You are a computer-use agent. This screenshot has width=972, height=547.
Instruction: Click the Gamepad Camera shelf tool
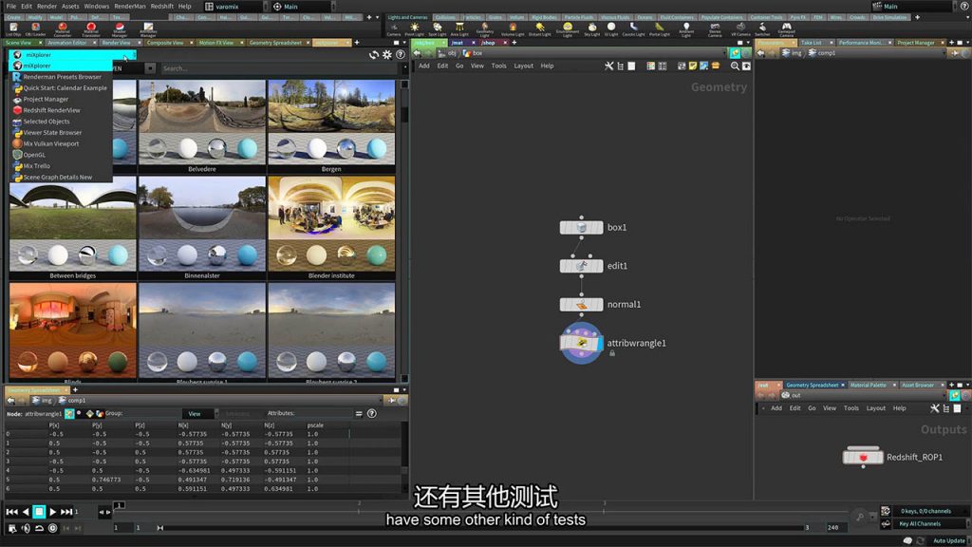[786, 29]
